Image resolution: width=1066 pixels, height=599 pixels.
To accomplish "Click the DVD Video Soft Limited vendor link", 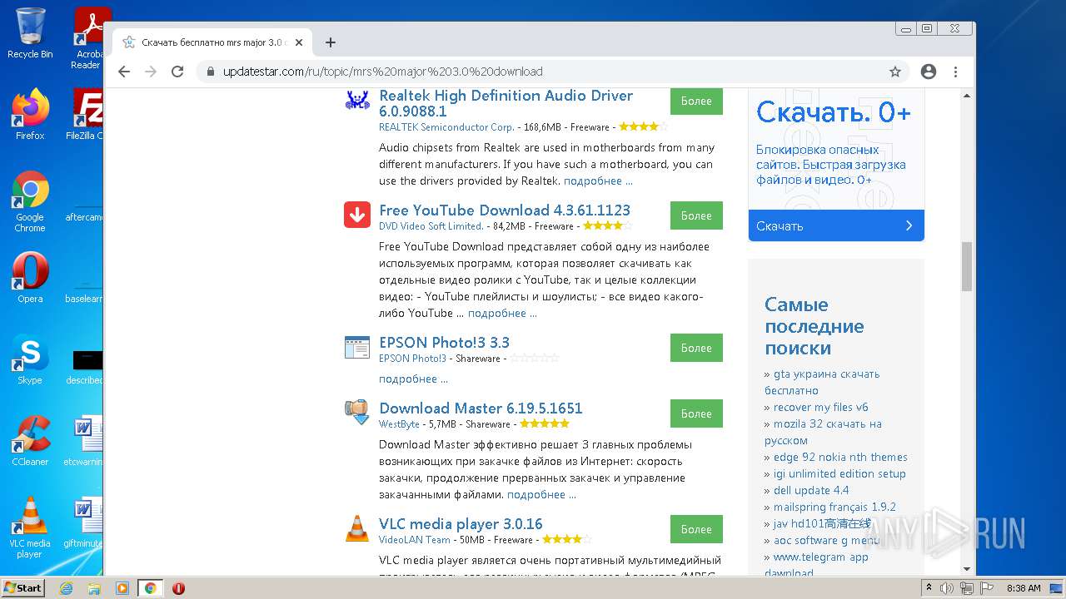I will click(x=431, y=226).
